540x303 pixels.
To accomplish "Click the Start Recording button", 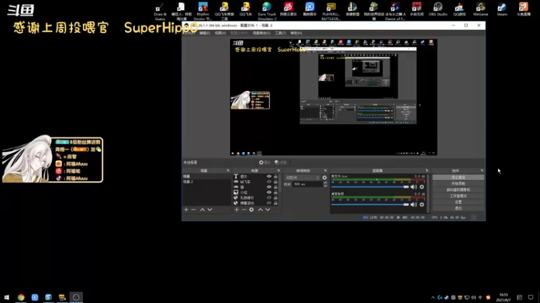I will coord(458,184).
